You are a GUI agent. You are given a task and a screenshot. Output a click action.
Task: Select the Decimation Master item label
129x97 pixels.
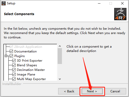(31, 70)
